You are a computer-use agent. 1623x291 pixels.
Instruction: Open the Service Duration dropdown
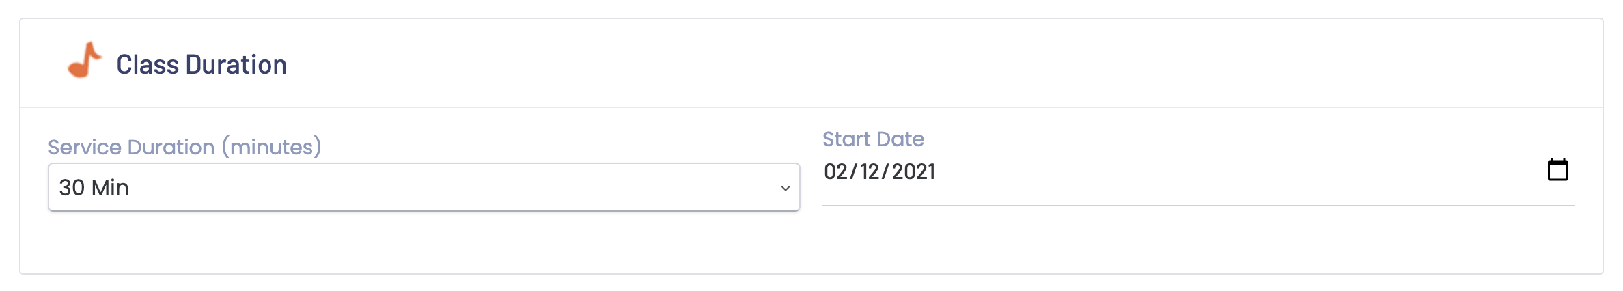[x=424, y=187]
